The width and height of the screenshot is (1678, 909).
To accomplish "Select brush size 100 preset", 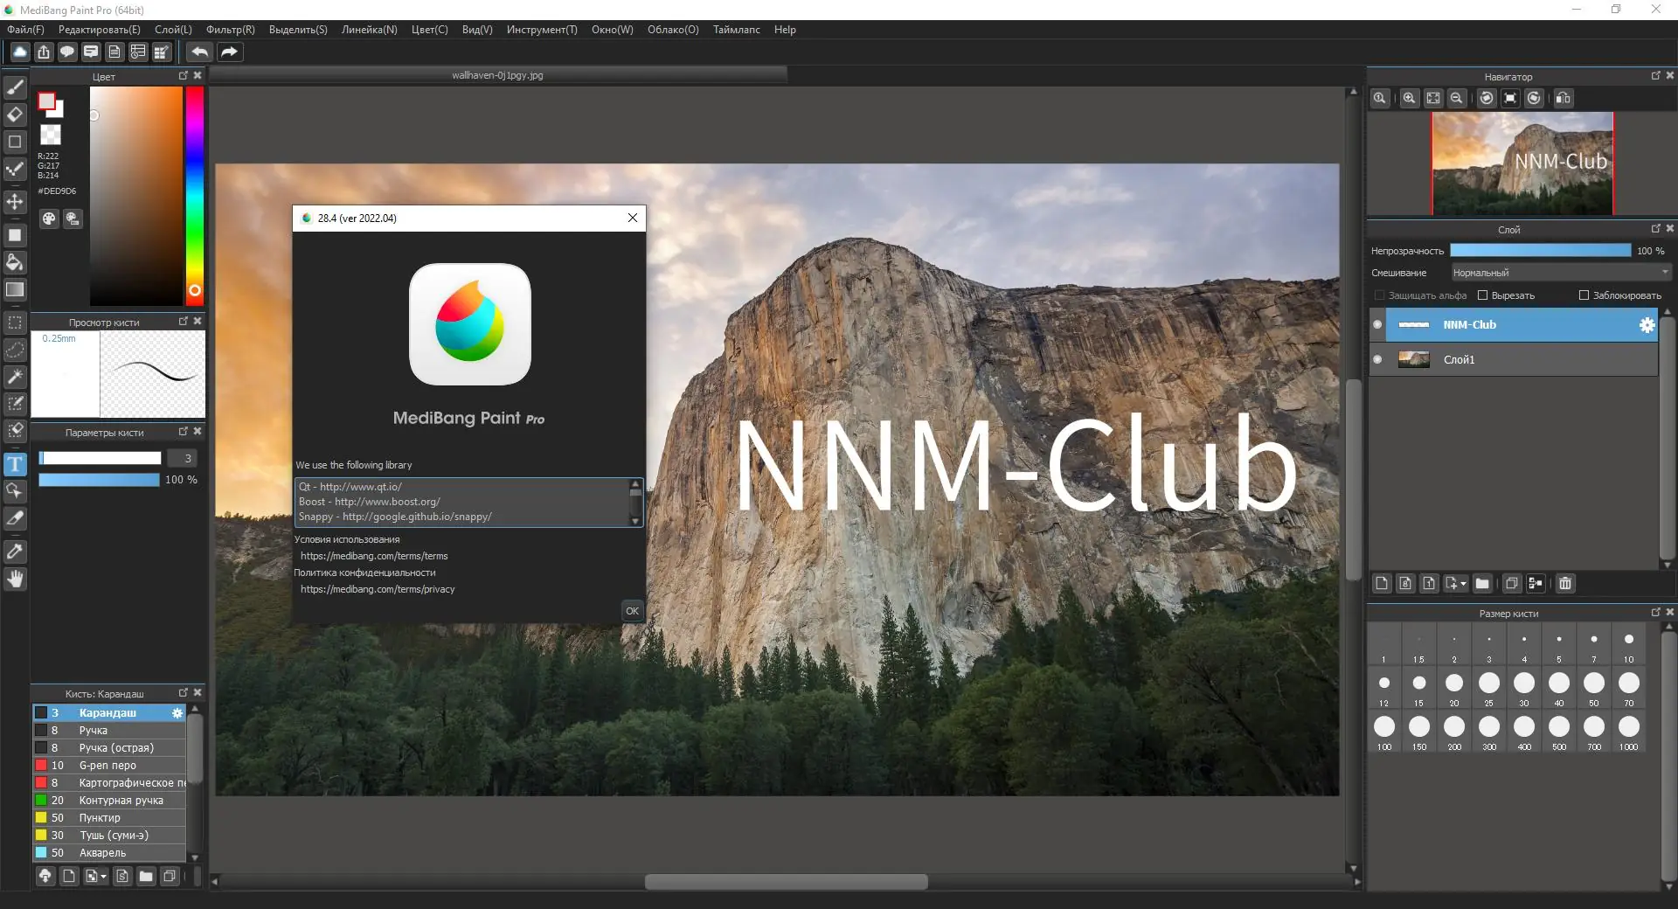I will (1384, 732).
